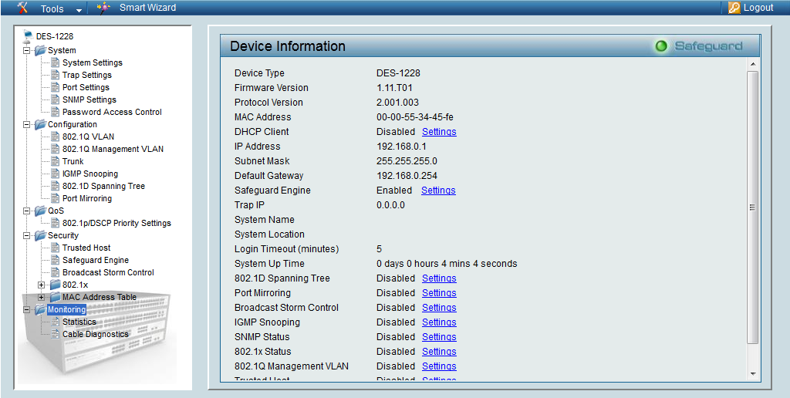Open 802.1Q Management VLAN Settings link
Image resolution: width=790 pixels, height=398 pixels.
coord(439,366)
